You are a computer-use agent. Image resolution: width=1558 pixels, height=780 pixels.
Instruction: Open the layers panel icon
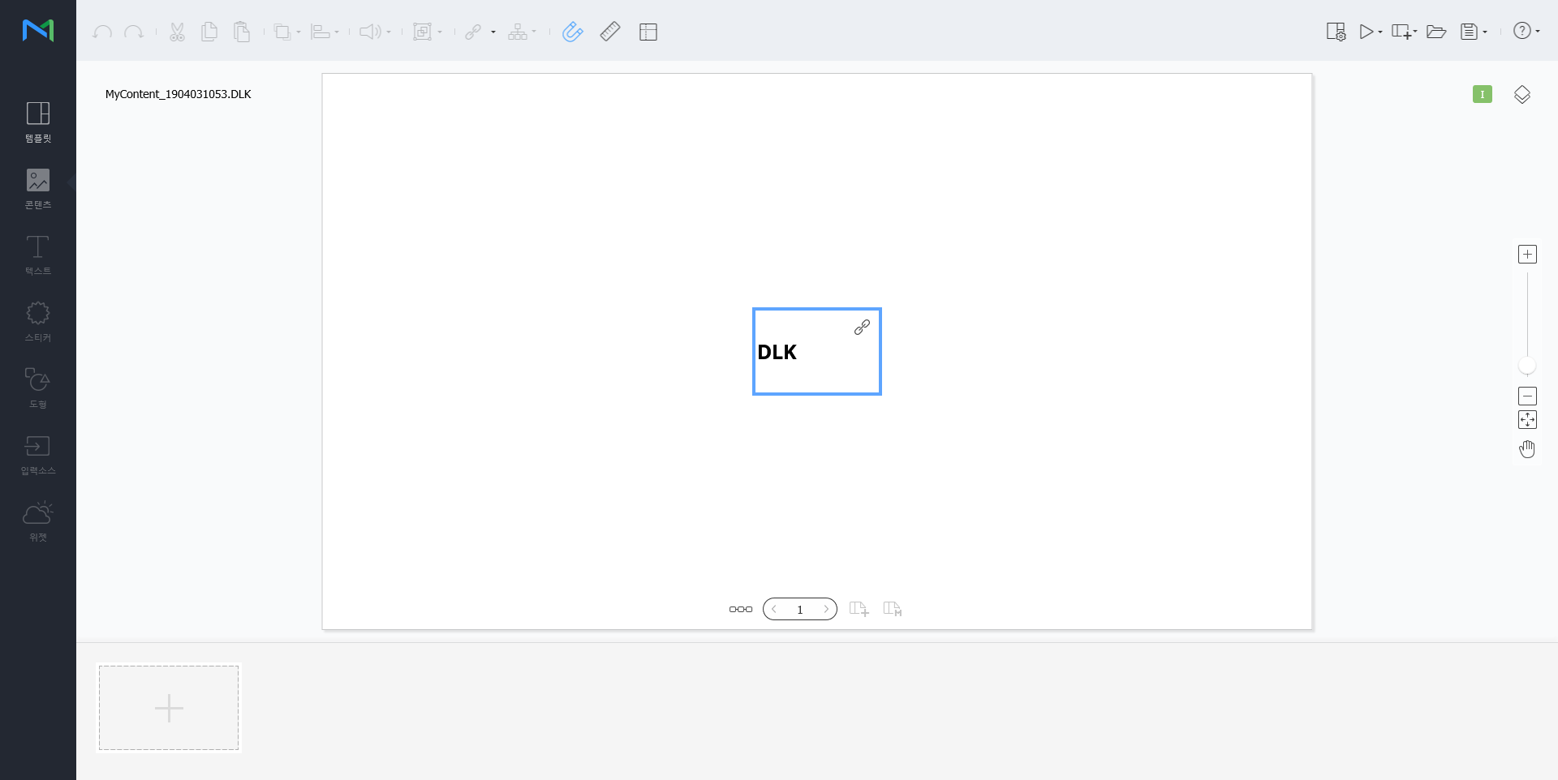(x=1521, y=95)
